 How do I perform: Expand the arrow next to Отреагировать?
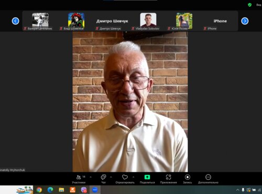tap(133, 177)
